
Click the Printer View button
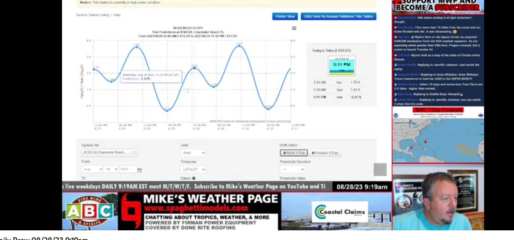tap(285, 16)
